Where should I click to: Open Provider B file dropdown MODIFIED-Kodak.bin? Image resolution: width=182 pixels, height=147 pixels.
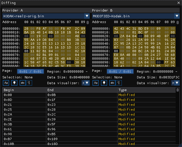point(136,16)
